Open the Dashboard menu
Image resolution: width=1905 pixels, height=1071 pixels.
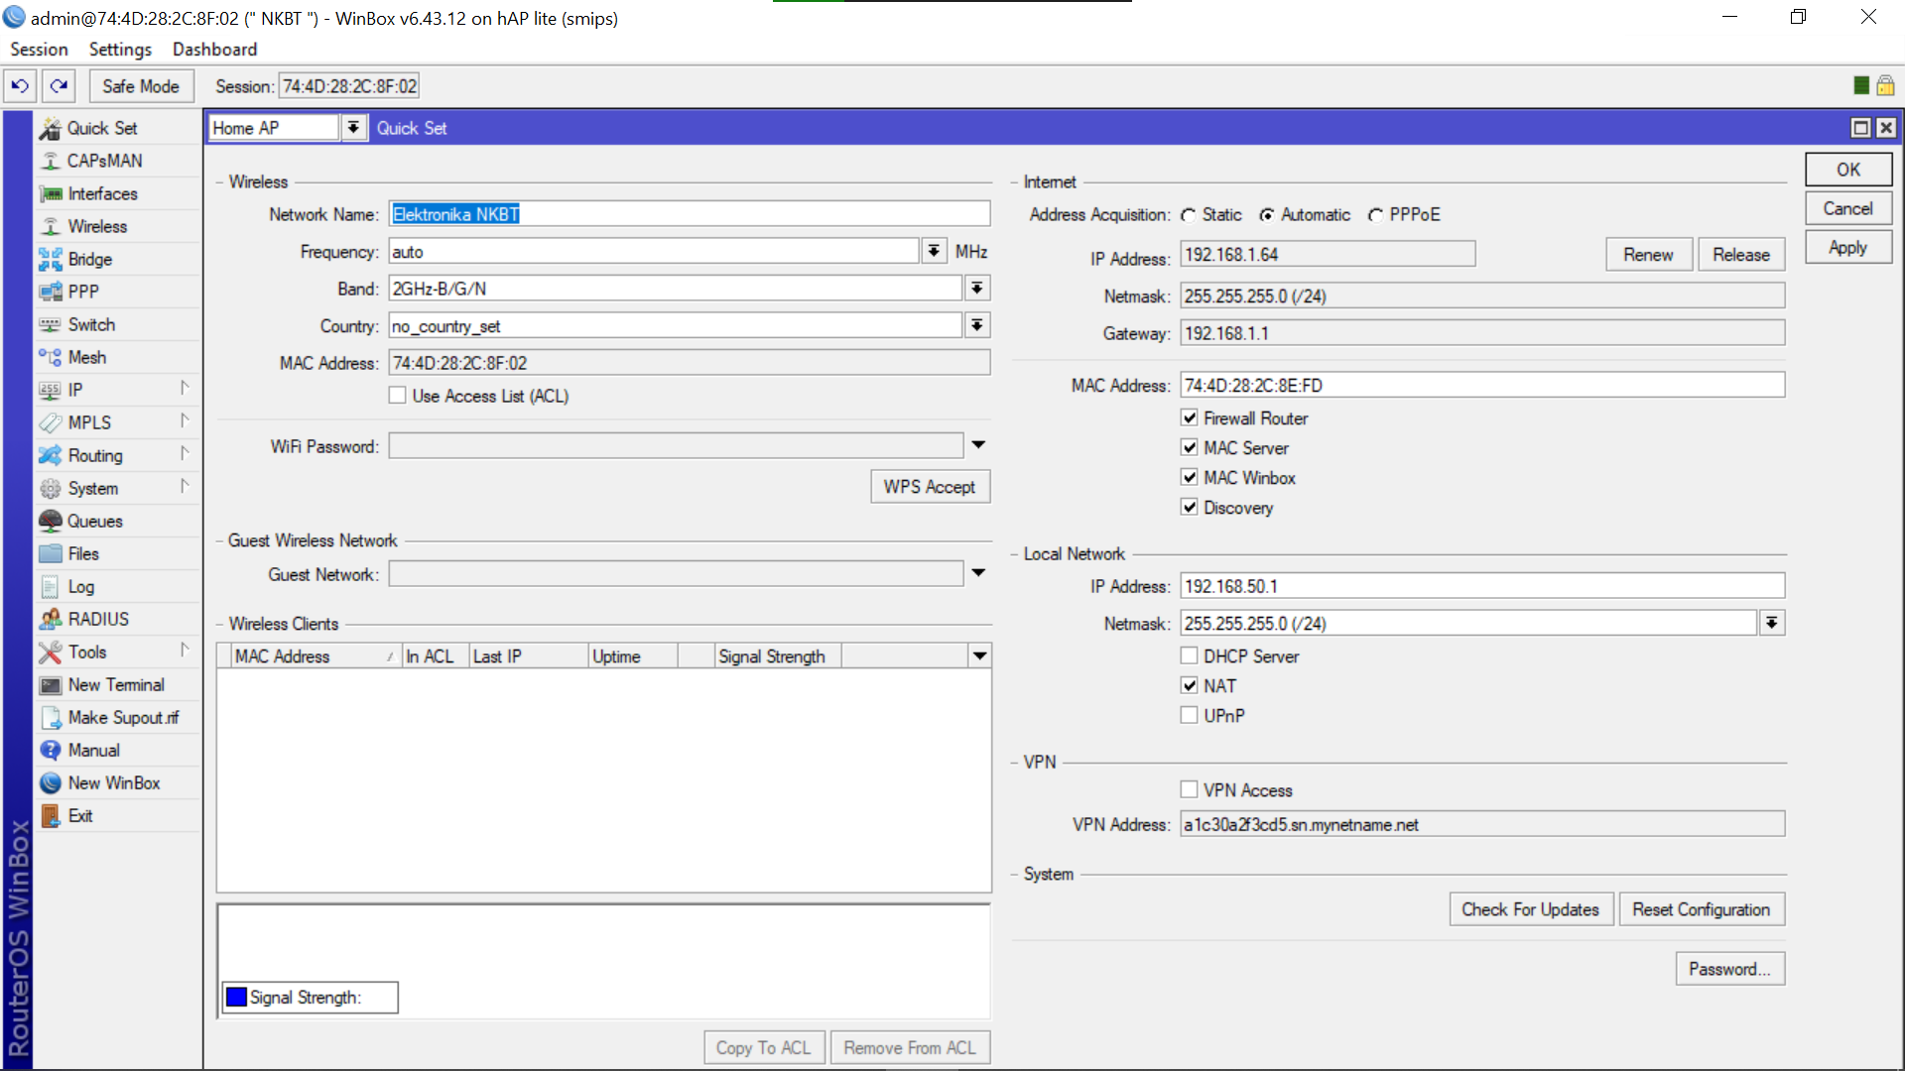214,50
